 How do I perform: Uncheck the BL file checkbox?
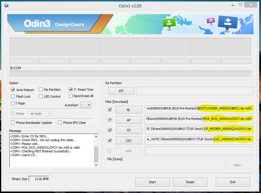tap(110, 109)
